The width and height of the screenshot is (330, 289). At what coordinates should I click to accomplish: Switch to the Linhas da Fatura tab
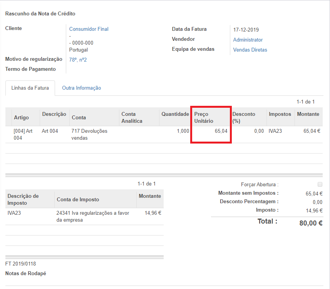(30, 88)
